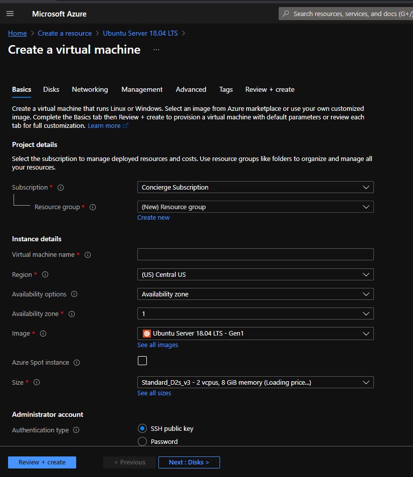This screenshot has height=477, width=413.
Task: Click the ellipsis next to the page title
Action: point(156,50)
